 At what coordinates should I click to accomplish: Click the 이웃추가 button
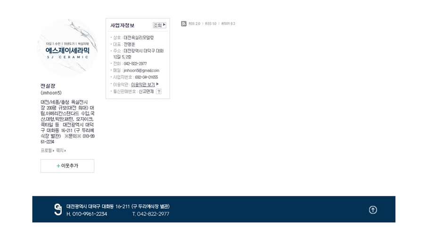[67, 166]
